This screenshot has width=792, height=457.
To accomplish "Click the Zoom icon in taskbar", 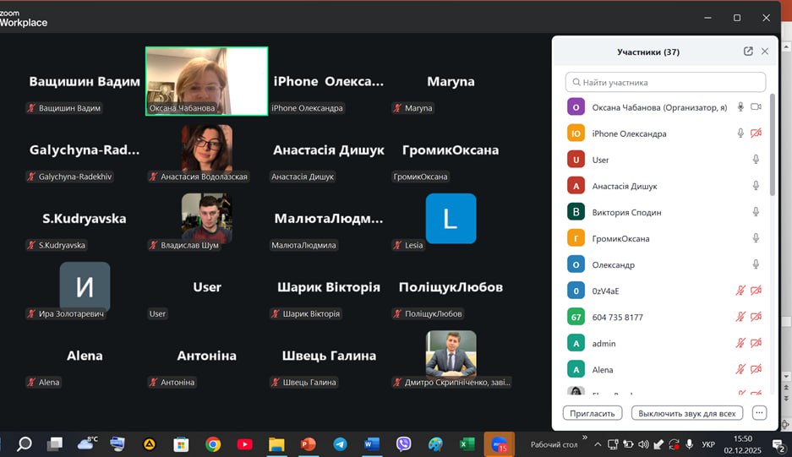I will (x=499, y=444).
